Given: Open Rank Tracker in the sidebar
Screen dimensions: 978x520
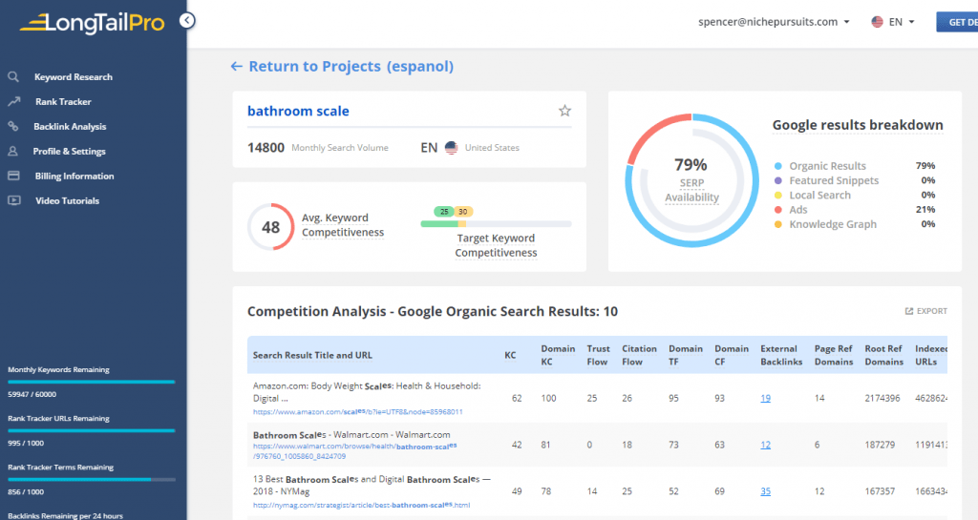Looking at the screenshot, I should 63,101.
